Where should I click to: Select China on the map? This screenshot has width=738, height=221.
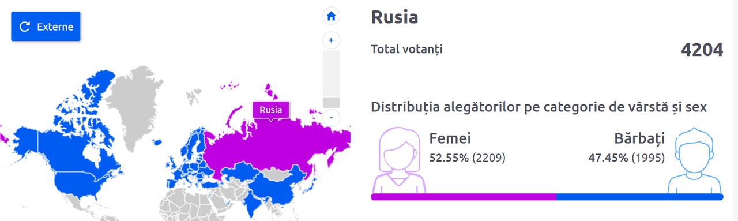click(277, 185)
